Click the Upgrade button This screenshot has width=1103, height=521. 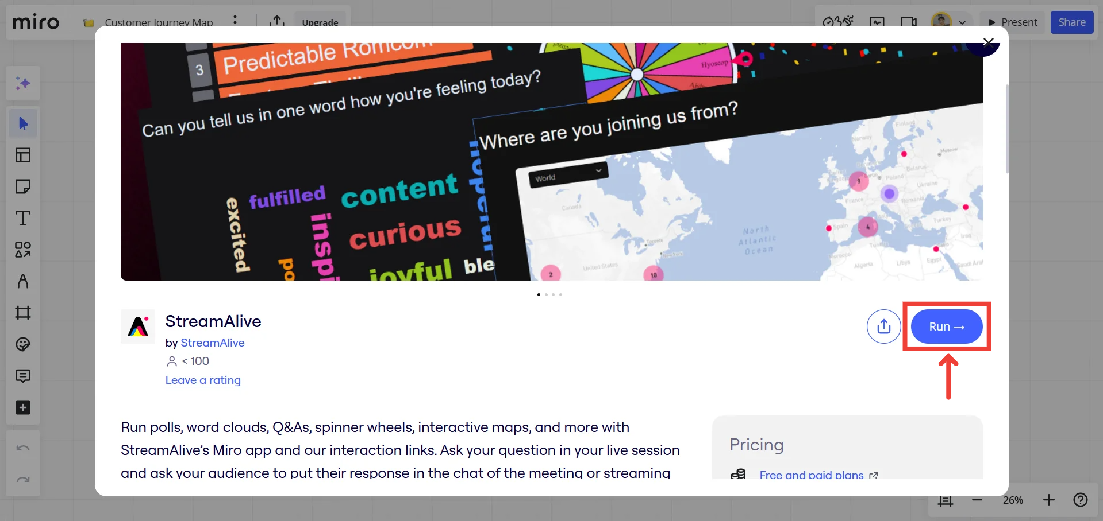click(x=320, y=22)
